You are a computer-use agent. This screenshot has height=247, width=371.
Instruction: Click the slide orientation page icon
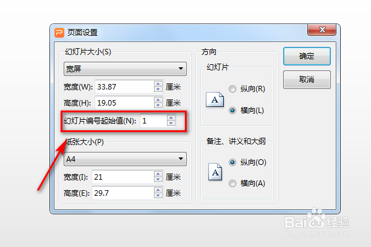[x=215, y=99]
